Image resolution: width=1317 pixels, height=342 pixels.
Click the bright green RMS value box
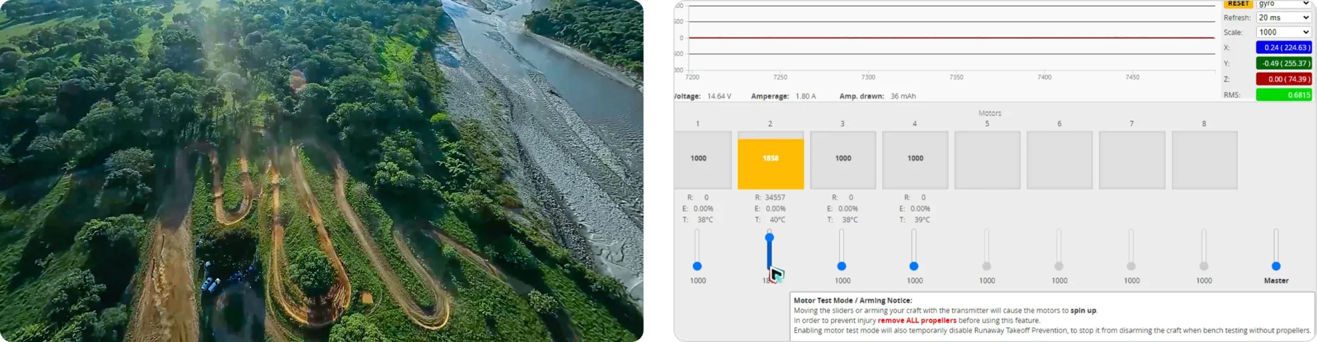click(x=1283, y=95)
